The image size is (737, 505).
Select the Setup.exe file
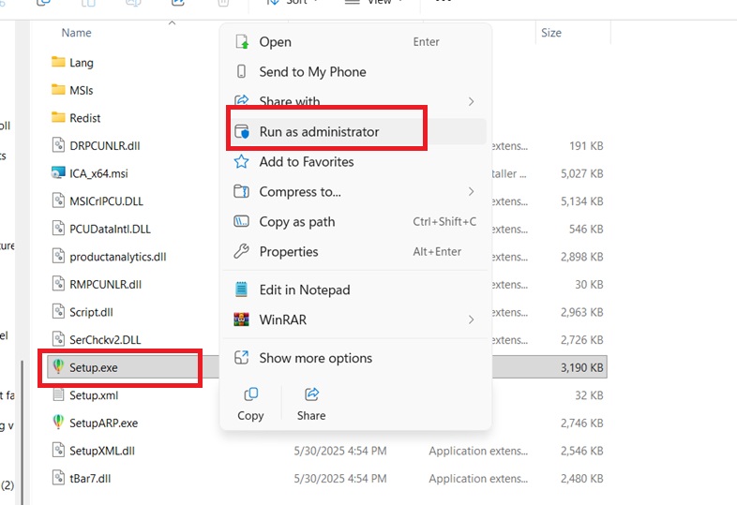point(94,367)
